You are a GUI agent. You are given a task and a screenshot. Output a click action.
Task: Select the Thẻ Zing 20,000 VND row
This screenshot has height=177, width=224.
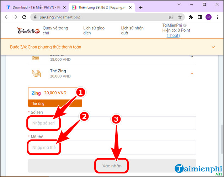(112, 73)
